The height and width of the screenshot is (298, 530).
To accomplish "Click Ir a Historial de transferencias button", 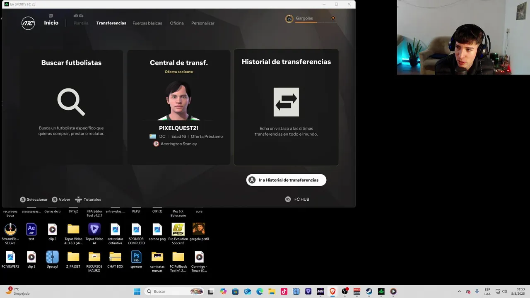I will click(286, 180).
